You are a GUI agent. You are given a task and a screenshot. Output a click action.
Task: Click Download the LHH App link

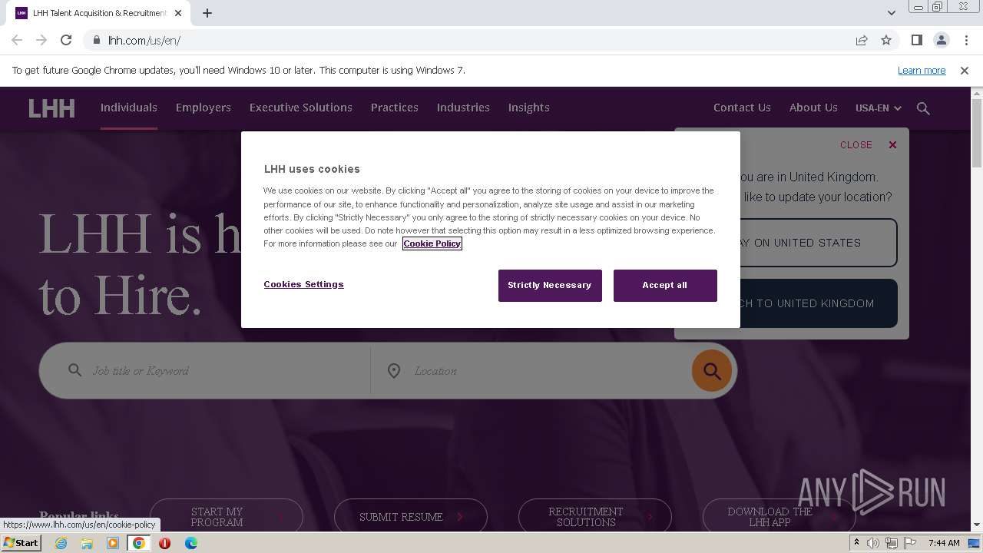pos(779,517)
